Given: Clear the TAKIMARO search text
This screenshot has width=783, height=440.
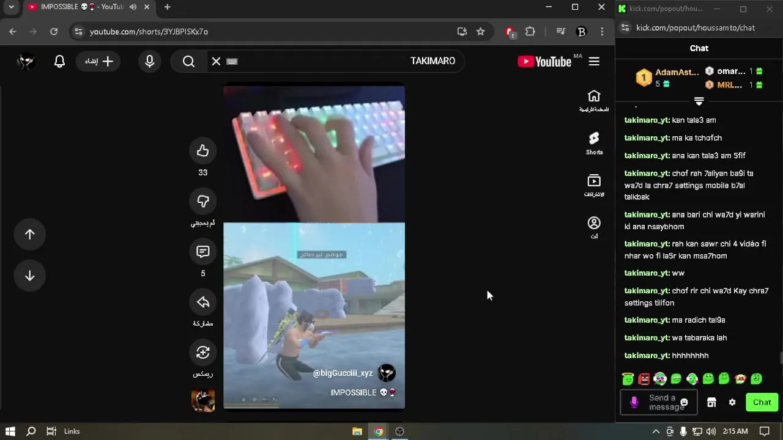Looking at the screenshot, I should [x=216, y=61].
